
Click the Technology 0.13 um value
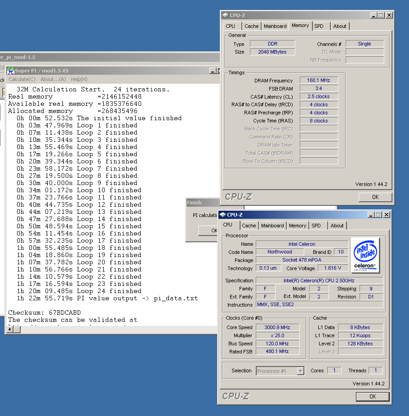click(268, 268)
